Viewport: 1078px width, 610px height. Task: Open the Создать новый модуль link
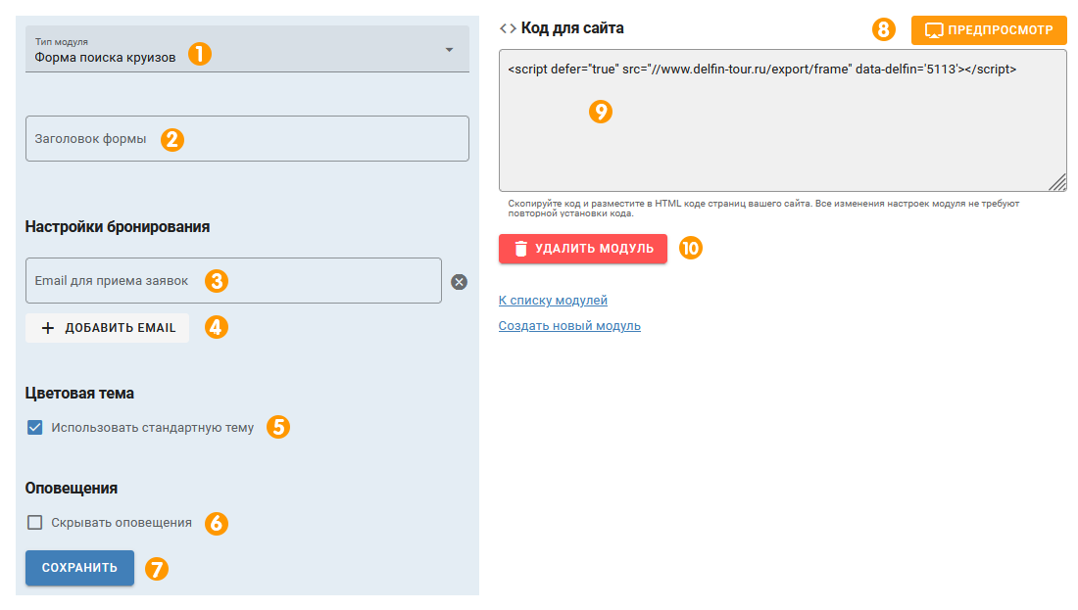coord(569,326)
